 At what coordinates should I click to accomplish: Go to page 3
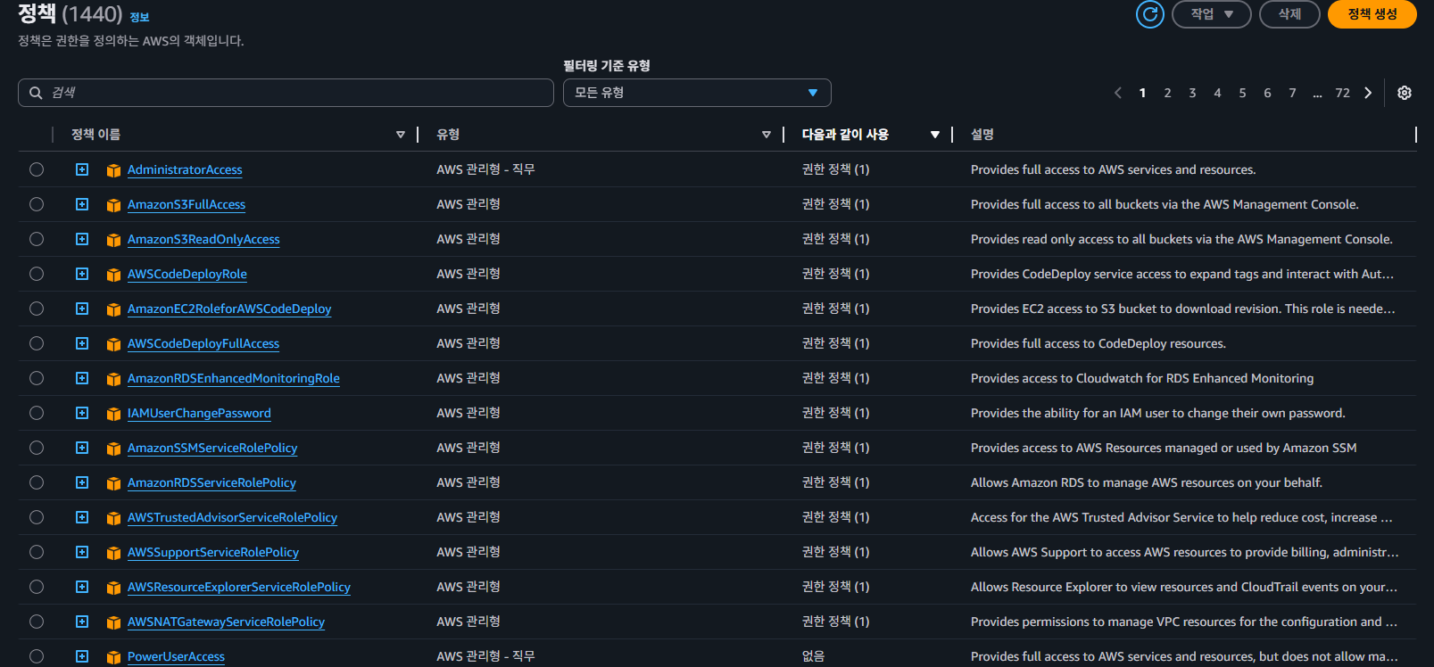(x=1192, y=93)
